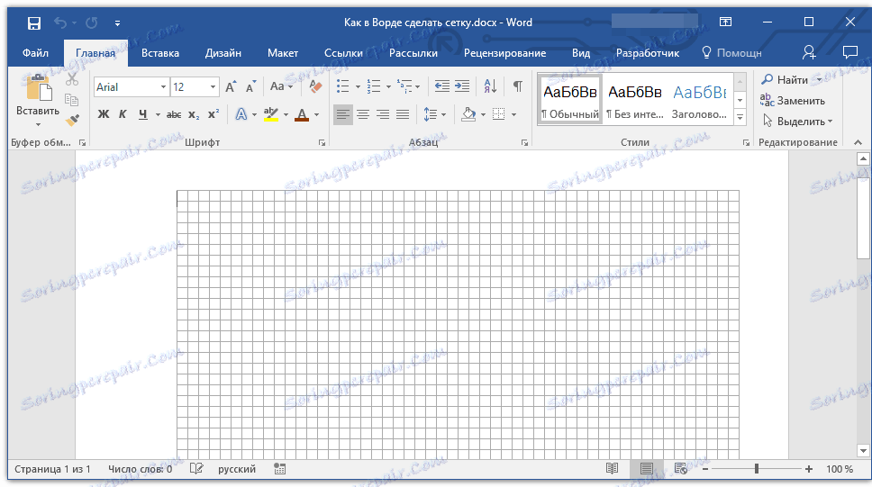Toggle strikethrough abc formatting
The image size is (872, 487).
(174, 114)
